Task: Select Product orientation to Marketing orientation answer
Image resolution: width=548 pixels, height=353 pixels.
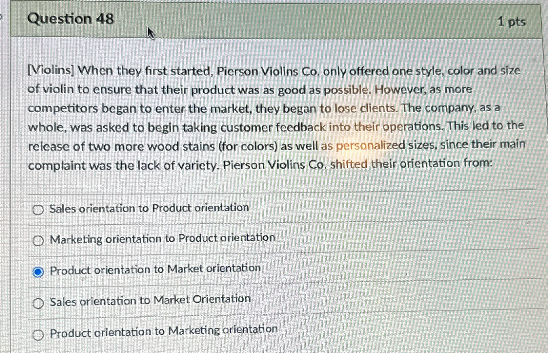Action: click(38, 334)
